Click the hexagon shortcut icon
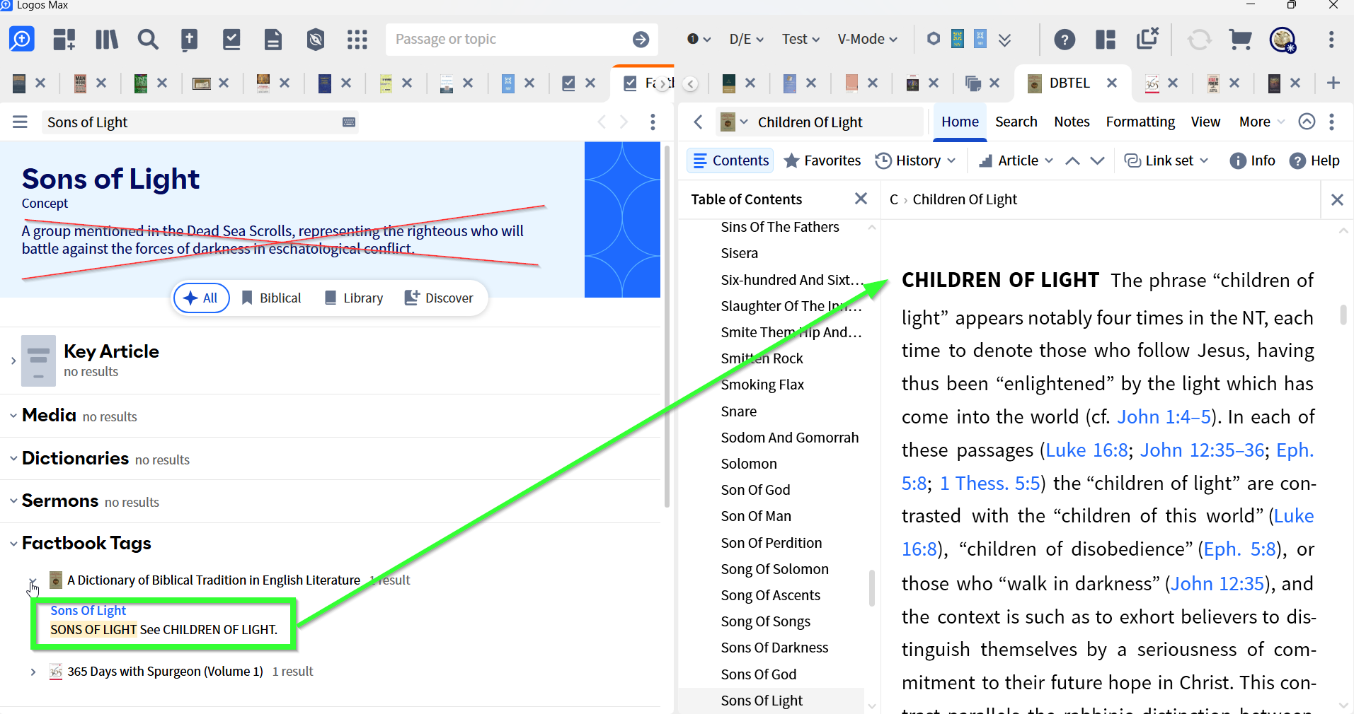Viewport: 1354px width, 714px height. tap(934, 39)
